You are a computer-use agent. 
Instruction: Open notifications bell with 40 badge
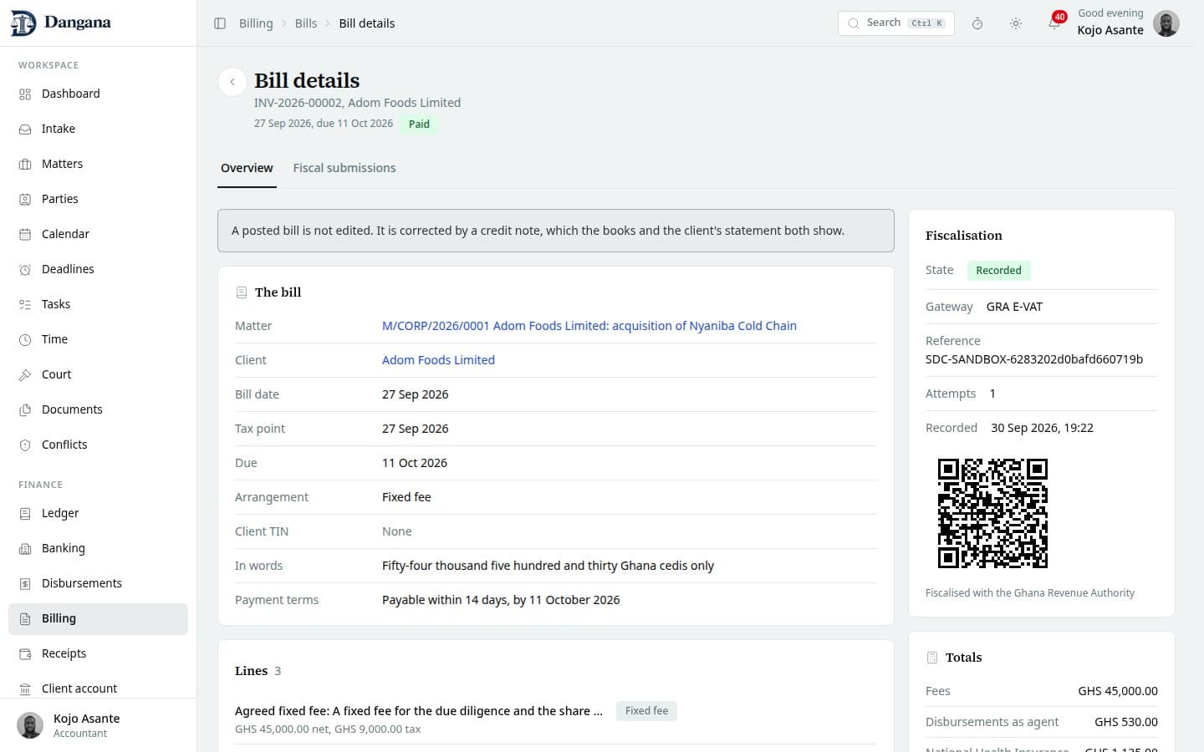tap(1054, 23)
